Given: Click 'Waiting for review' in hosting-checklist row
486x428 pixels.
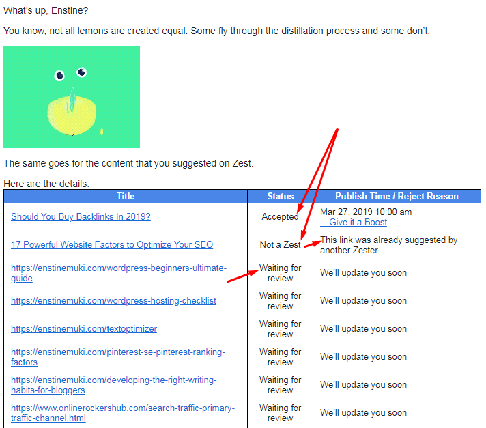Looking at the screenshot, I should click(280, 300).
